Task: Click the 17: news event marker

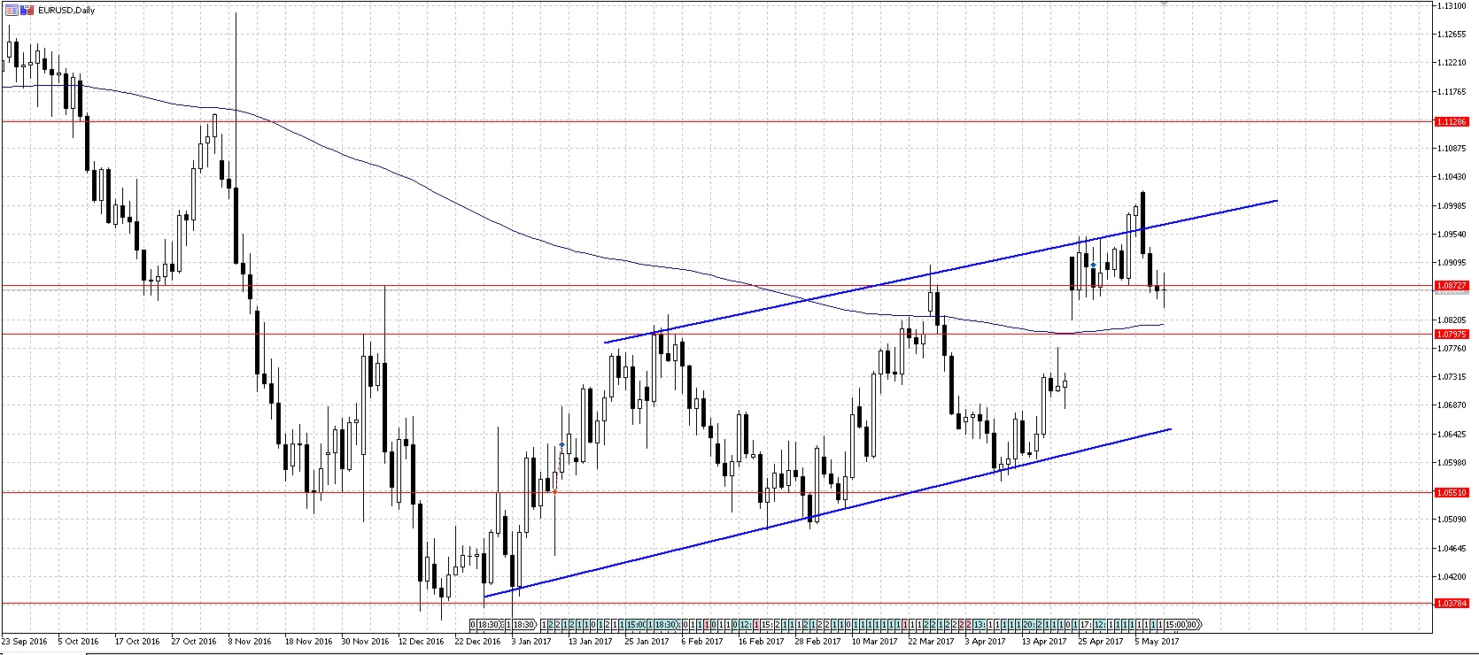Action: pyautogui.click(x=1086, y=624)
